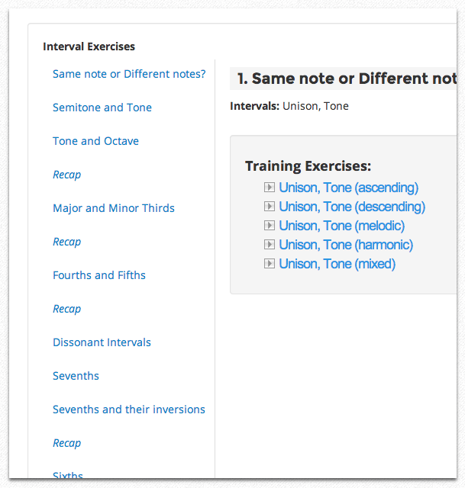Click play icon beside Unison, Tone (harmonic)
This screenshot has height=488, width=465.
tap(269, 245)
